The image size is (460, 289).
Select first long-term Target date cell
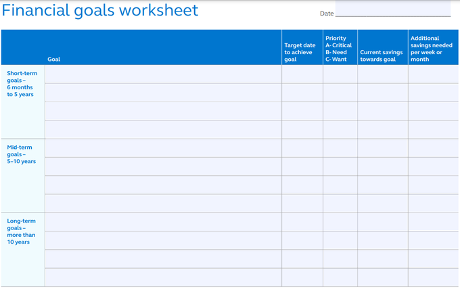tap(302, 222)
